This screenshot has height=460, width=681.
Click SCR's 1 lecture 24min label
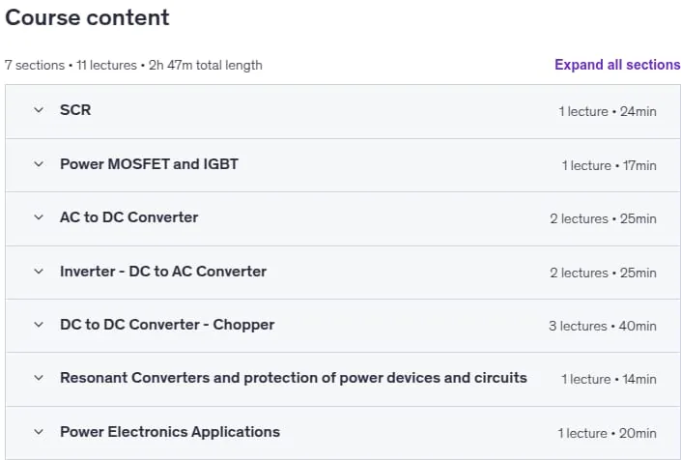point(608,112)
